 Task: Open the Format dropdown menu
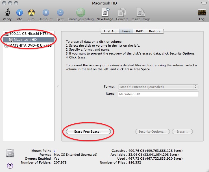(x=158, y=87)
